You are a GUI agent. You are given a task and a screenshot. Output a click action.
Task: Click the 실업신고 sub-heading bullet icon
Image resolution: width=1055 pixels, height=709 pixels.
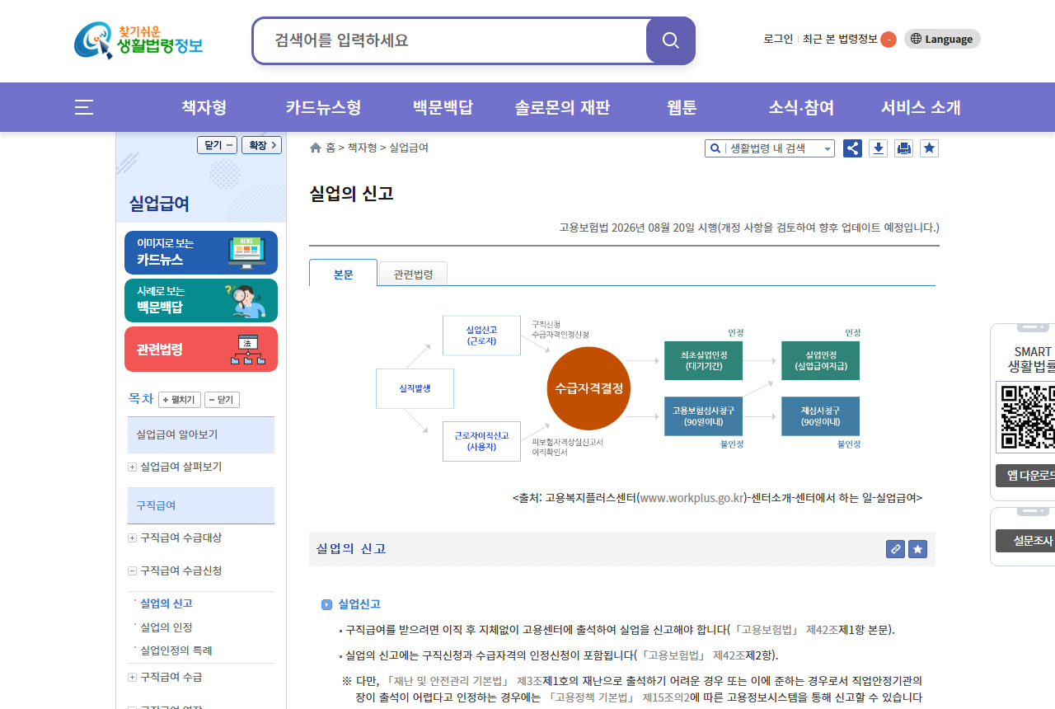click(326, 604)
